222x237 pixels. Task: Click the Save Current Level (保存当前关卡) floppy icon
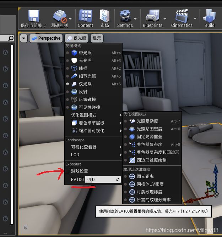[x=34, y=16]
